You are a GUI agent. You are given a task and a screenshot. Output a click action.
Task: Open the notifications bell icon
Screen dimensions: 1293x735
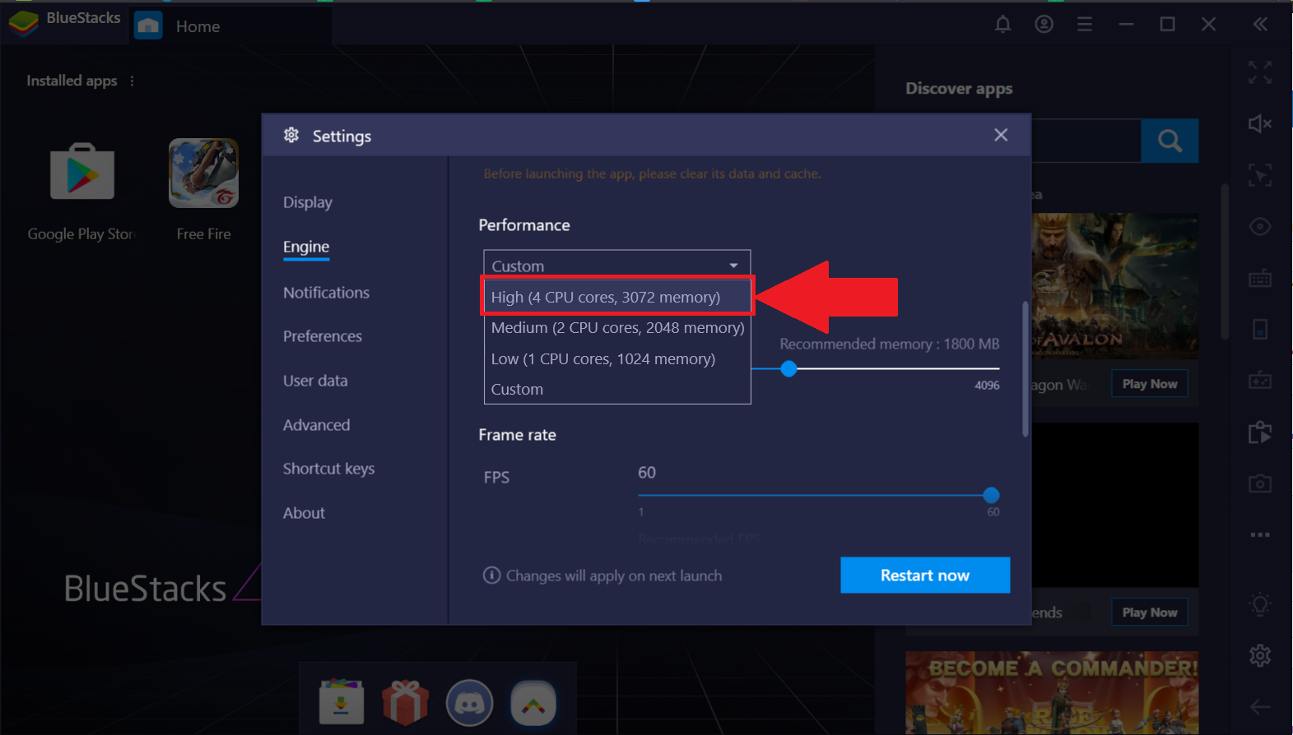coord(1002,25)
